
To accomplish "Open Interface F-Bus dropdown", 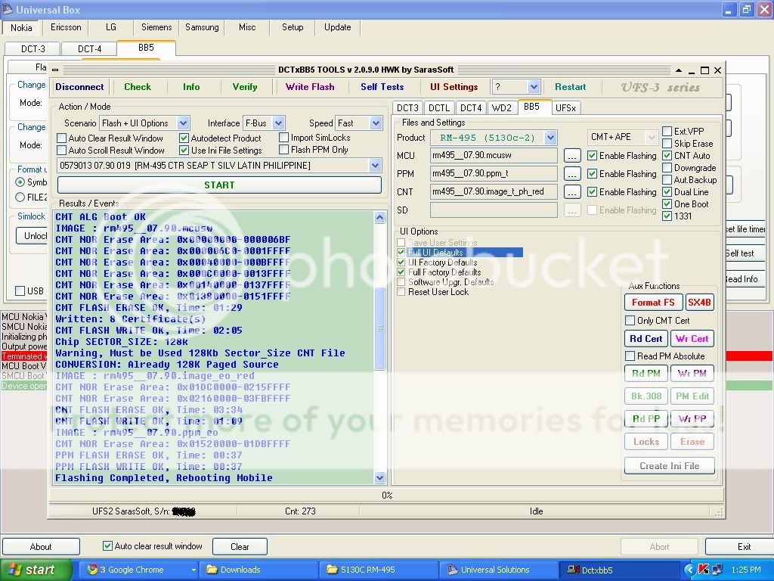I will [x=278, y=123].
